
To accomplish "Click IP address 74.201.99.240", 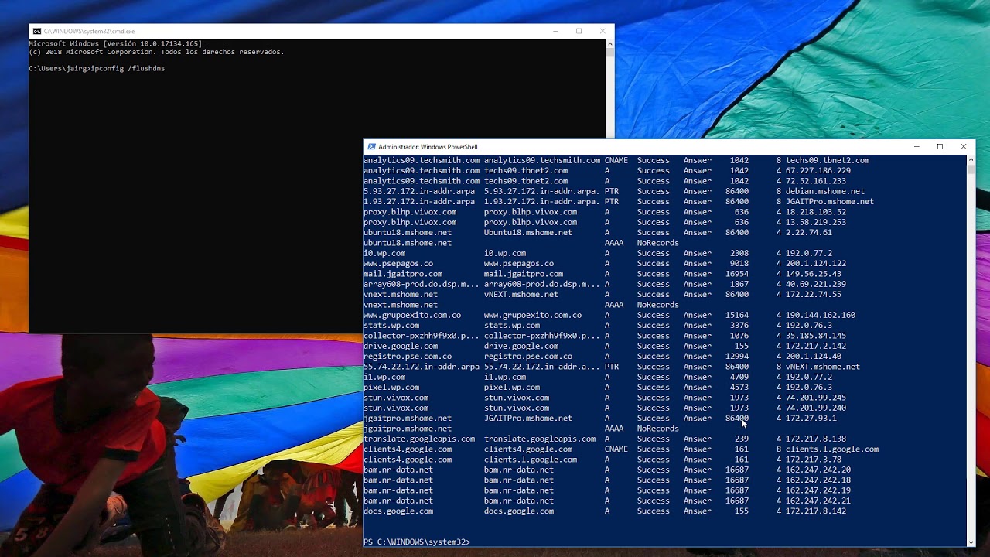I will click(816, 408).
